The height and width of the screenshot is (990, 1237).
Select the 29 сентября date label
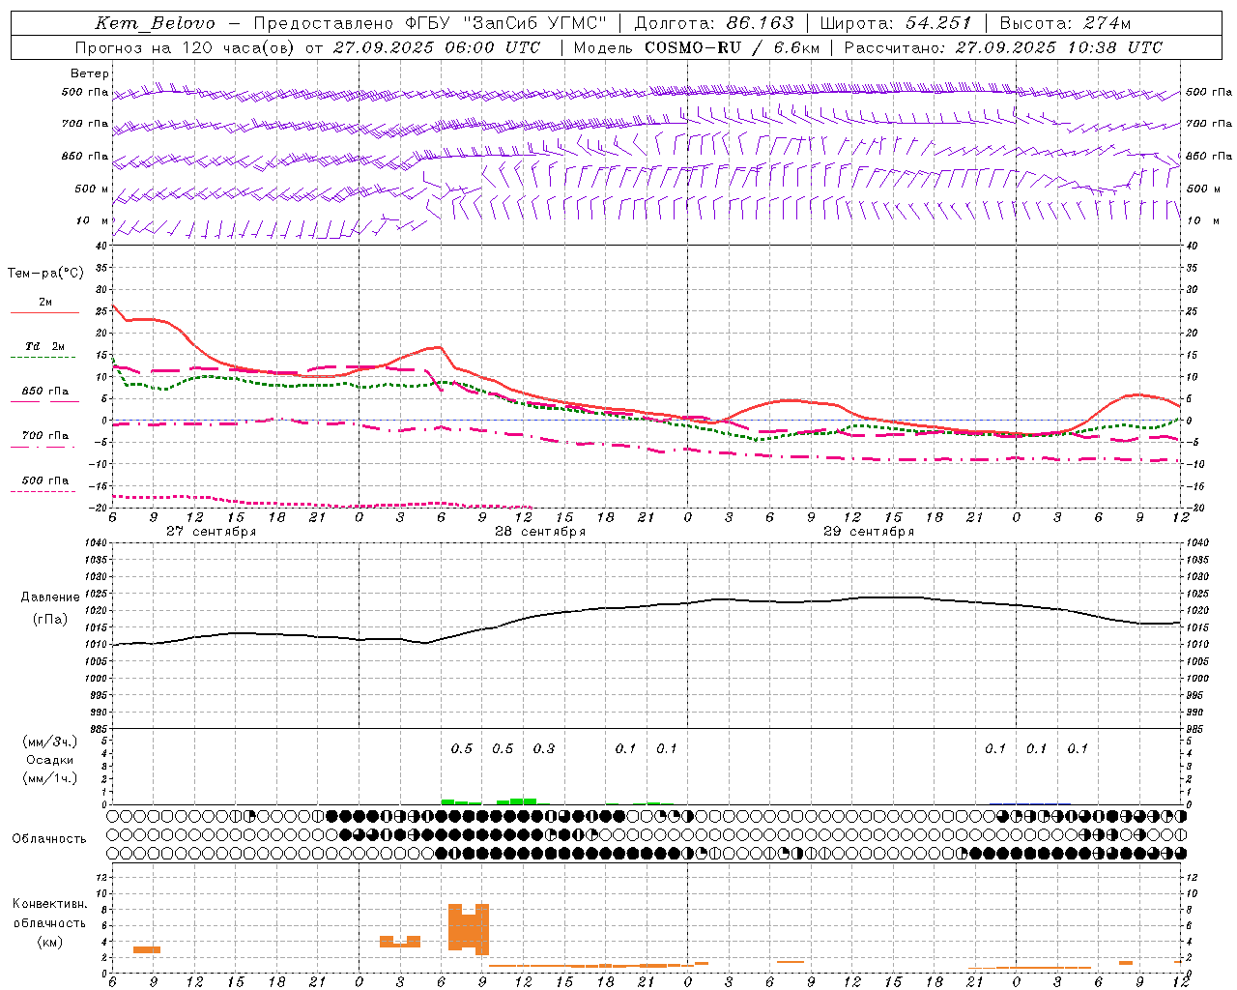tap(868, 532)
